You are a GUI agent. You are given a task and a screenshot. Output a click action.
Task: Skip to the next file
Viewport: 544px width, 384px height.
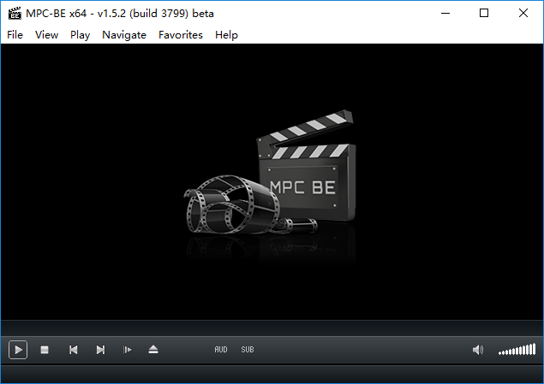(x=100, y=350)
